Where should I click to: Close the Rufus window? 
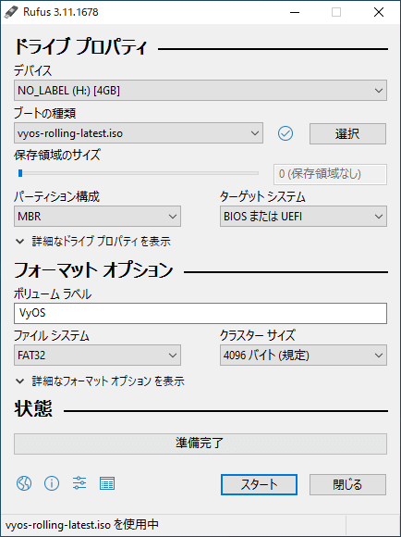[379, 12]
